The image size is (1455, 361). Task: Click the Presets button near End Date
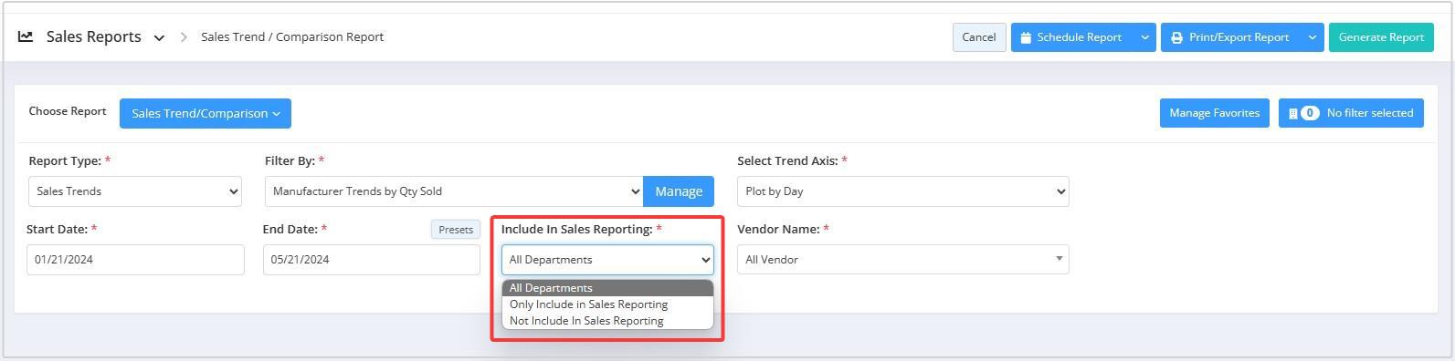(x=456, y=230)
